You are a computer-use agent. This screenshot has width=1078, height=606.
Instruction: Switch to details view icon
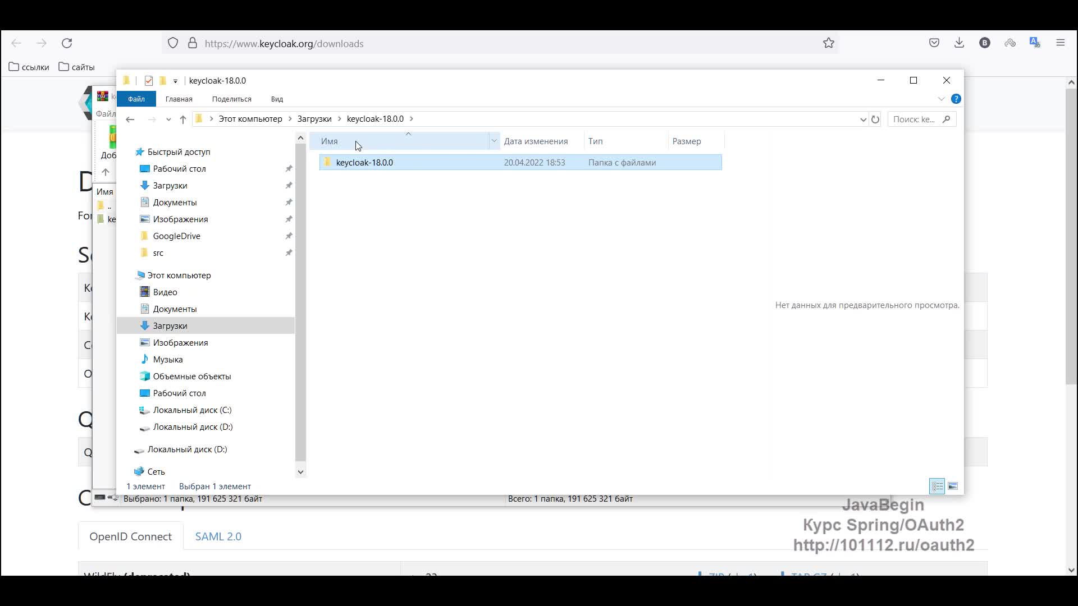pyautogui.click(x=937, y=486)
